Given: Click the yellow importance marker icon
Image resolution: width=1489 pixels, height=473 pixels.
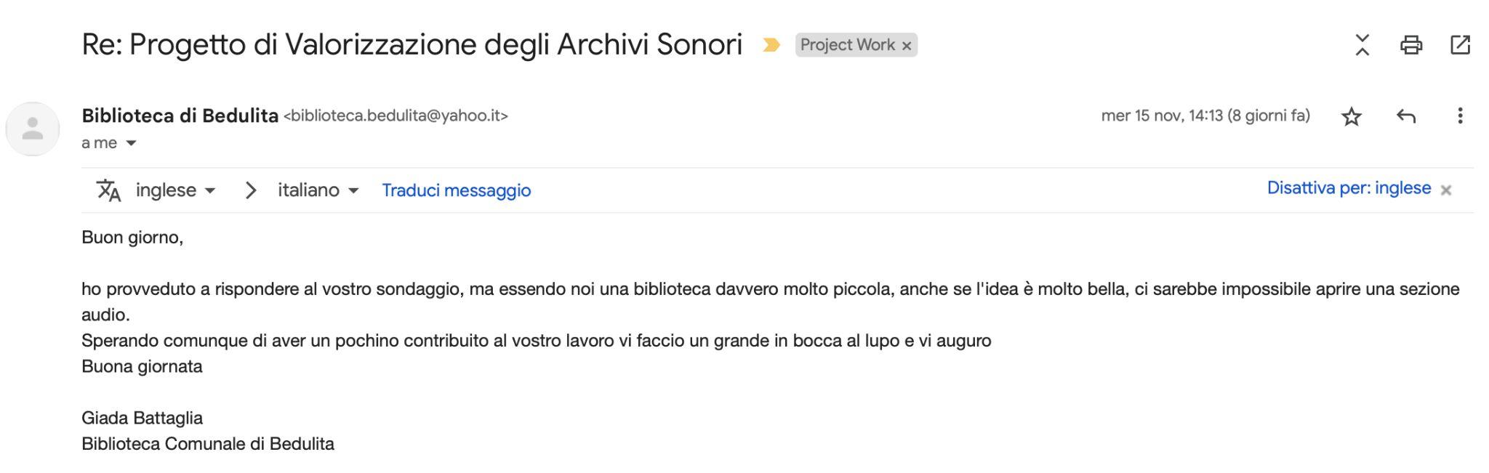Looking at the screenshot, I should point(771,45).
